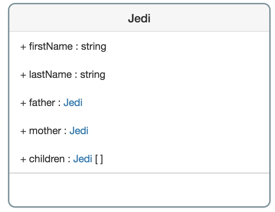Viewport: 275px width, 212px height.
Task: Select the mother attribute label
Action: click(x=45, y=131)
